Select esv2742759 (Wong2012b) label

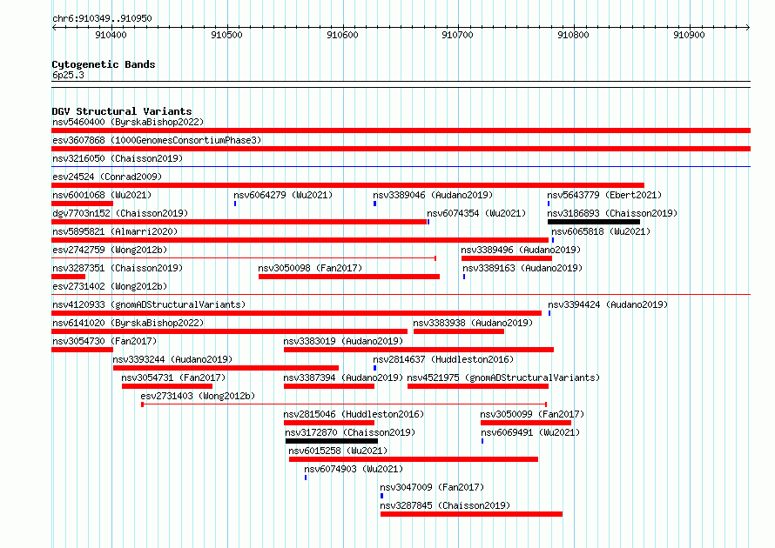(110, 250)
